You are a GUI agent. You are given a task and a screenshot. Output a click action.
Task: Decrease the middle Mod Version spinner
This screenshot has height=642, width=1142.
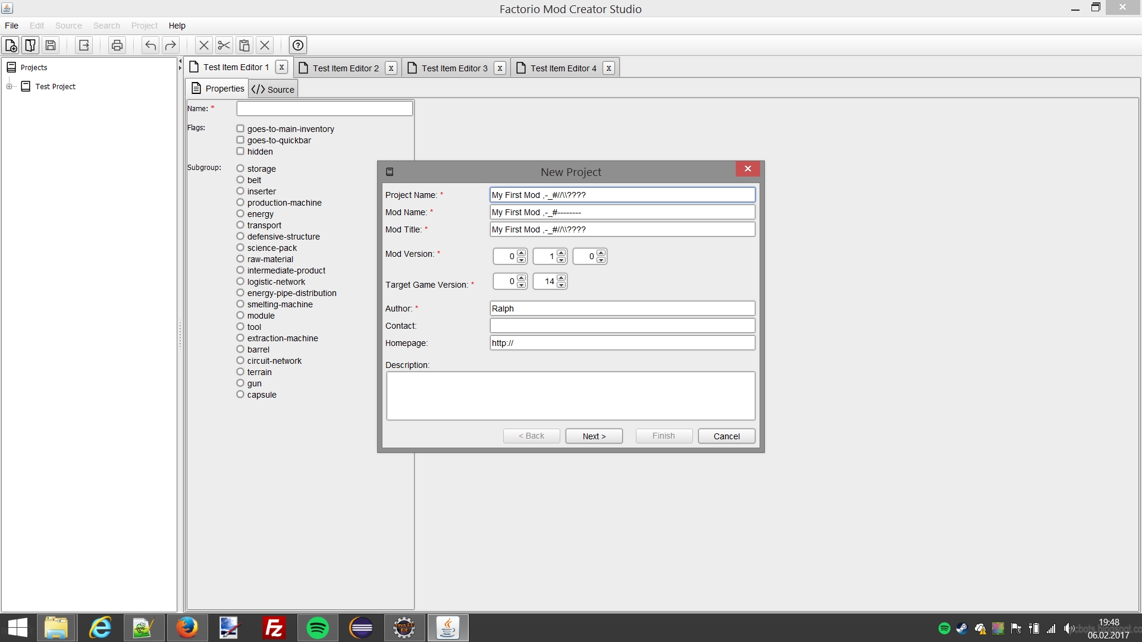coord(561,260)
